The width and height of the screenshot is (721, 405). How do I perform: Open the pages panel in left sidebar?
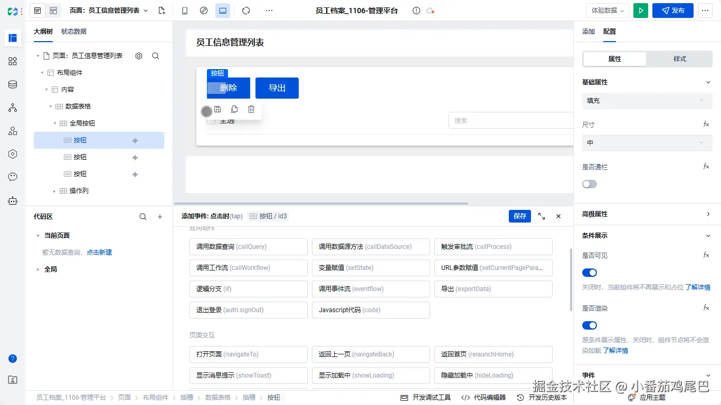click(13, 38)
